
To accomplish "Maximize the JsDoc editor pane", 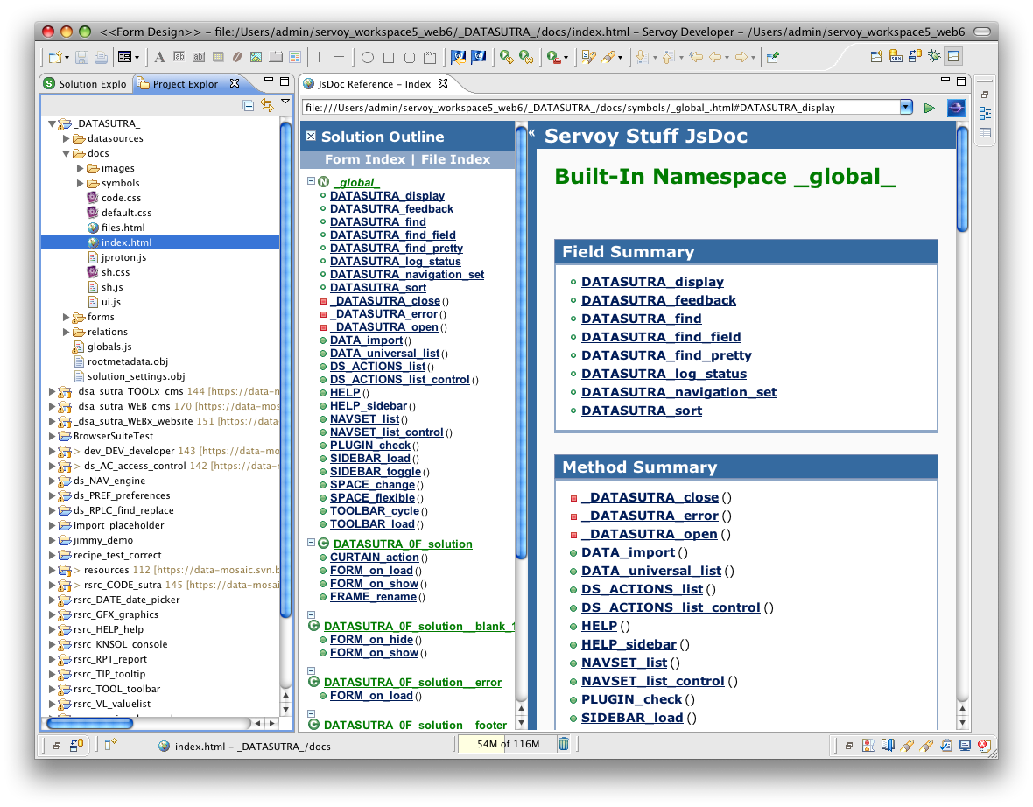I will (961, 81).
